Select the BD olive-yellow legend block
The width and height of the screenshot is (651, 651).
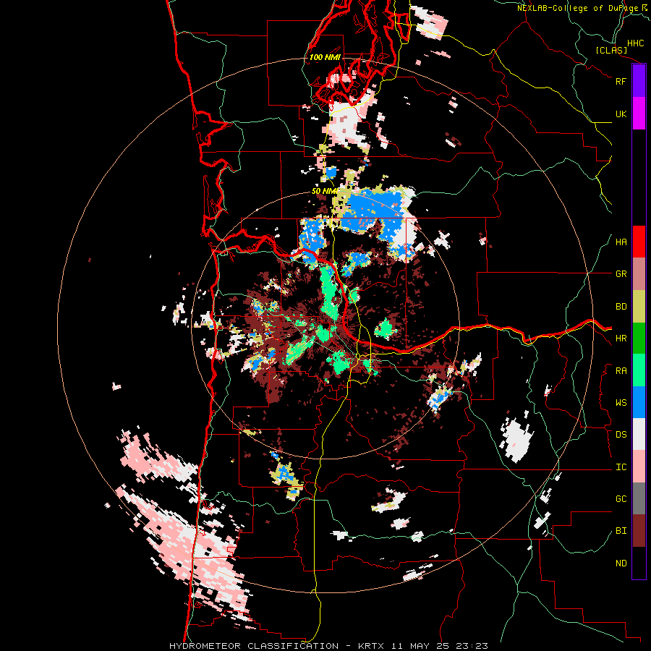coord(639,307)
